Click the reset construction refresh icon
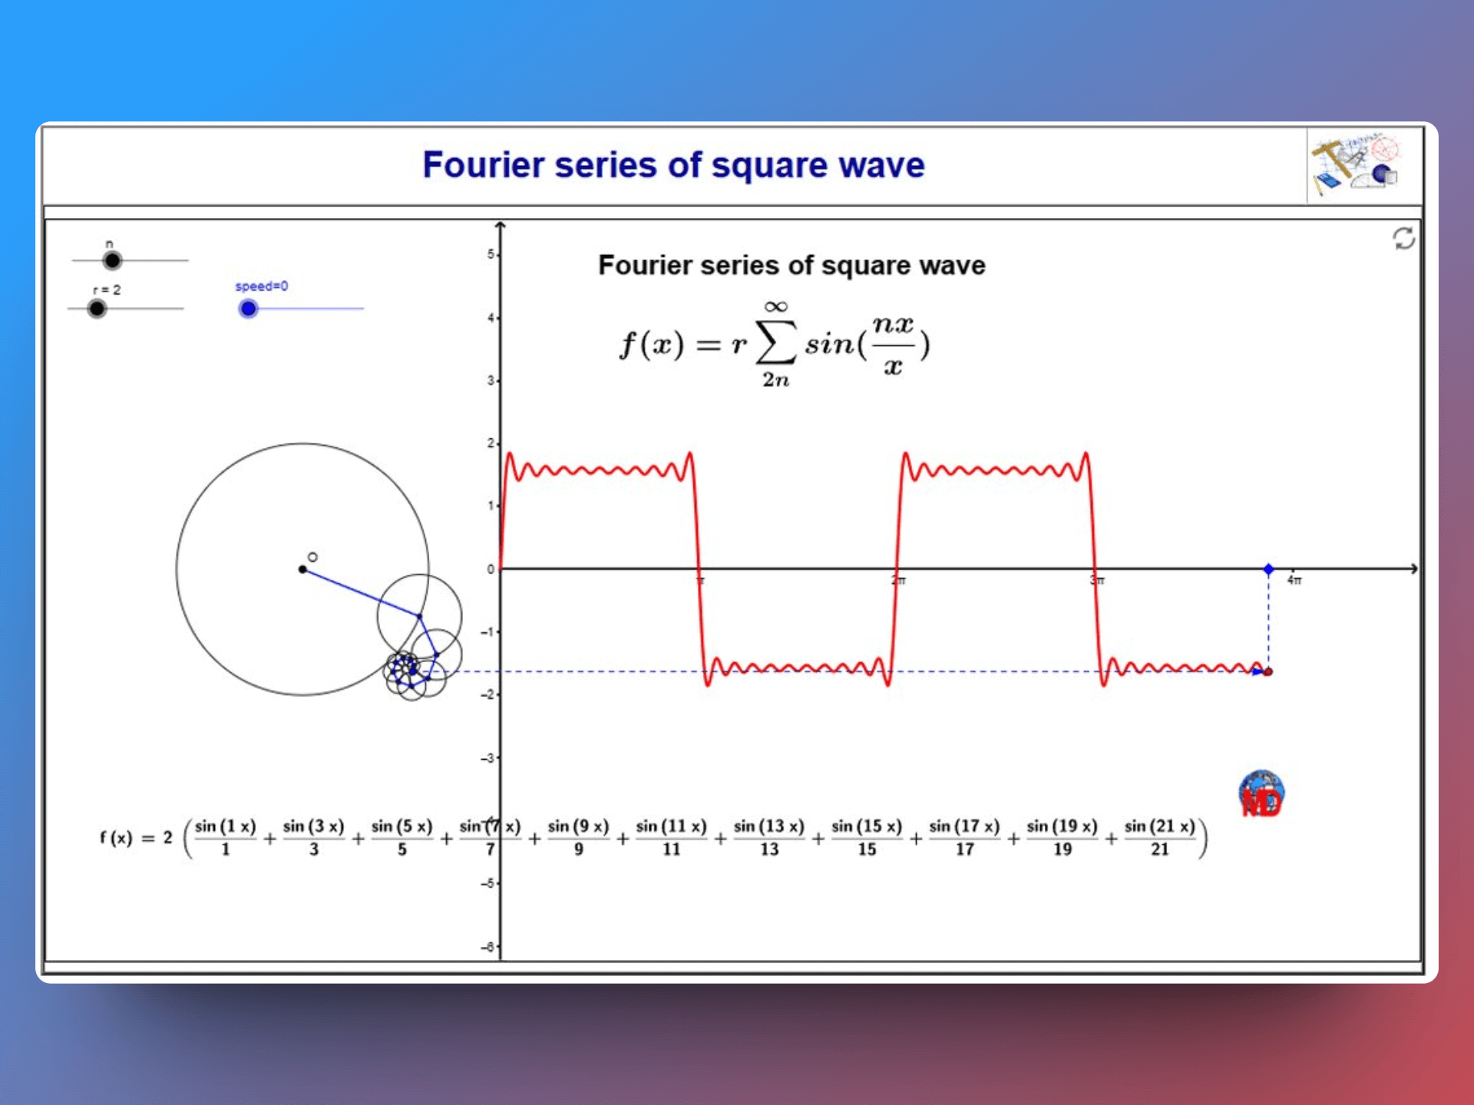The height and width of the screenshot is (1105, 1474). [x=1403, y=239]
